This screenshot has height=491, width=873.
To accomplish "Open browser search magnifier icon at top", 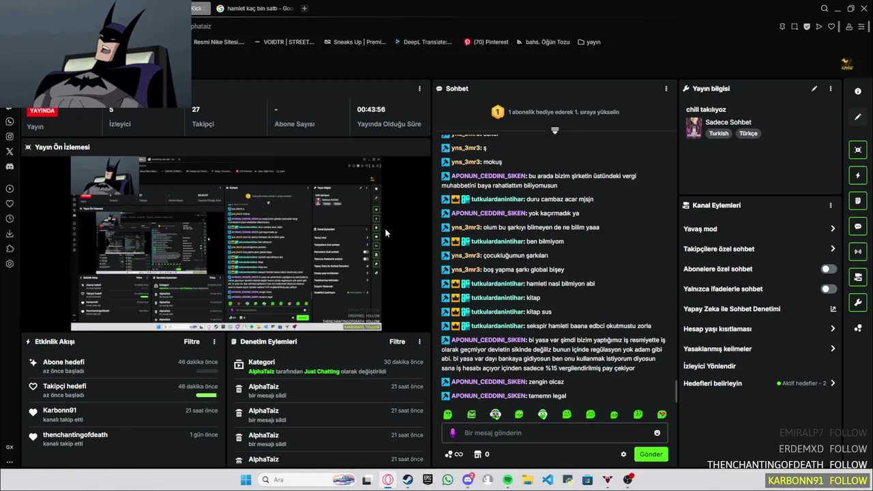I will click(825, 9).
